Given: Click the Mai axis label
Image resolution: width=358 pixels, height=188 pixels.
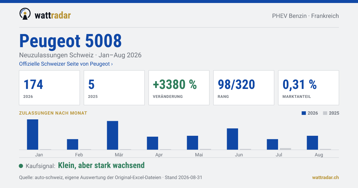Looking at the screenshot, I should (x=199, y=155).
